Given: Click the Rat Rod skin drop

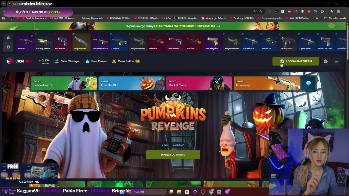Looking at the screenshot, I should click(25, 42).
